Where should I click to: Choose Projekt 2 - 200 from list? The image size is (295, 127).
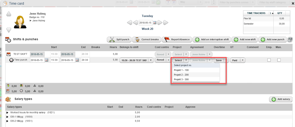(196, 75)
